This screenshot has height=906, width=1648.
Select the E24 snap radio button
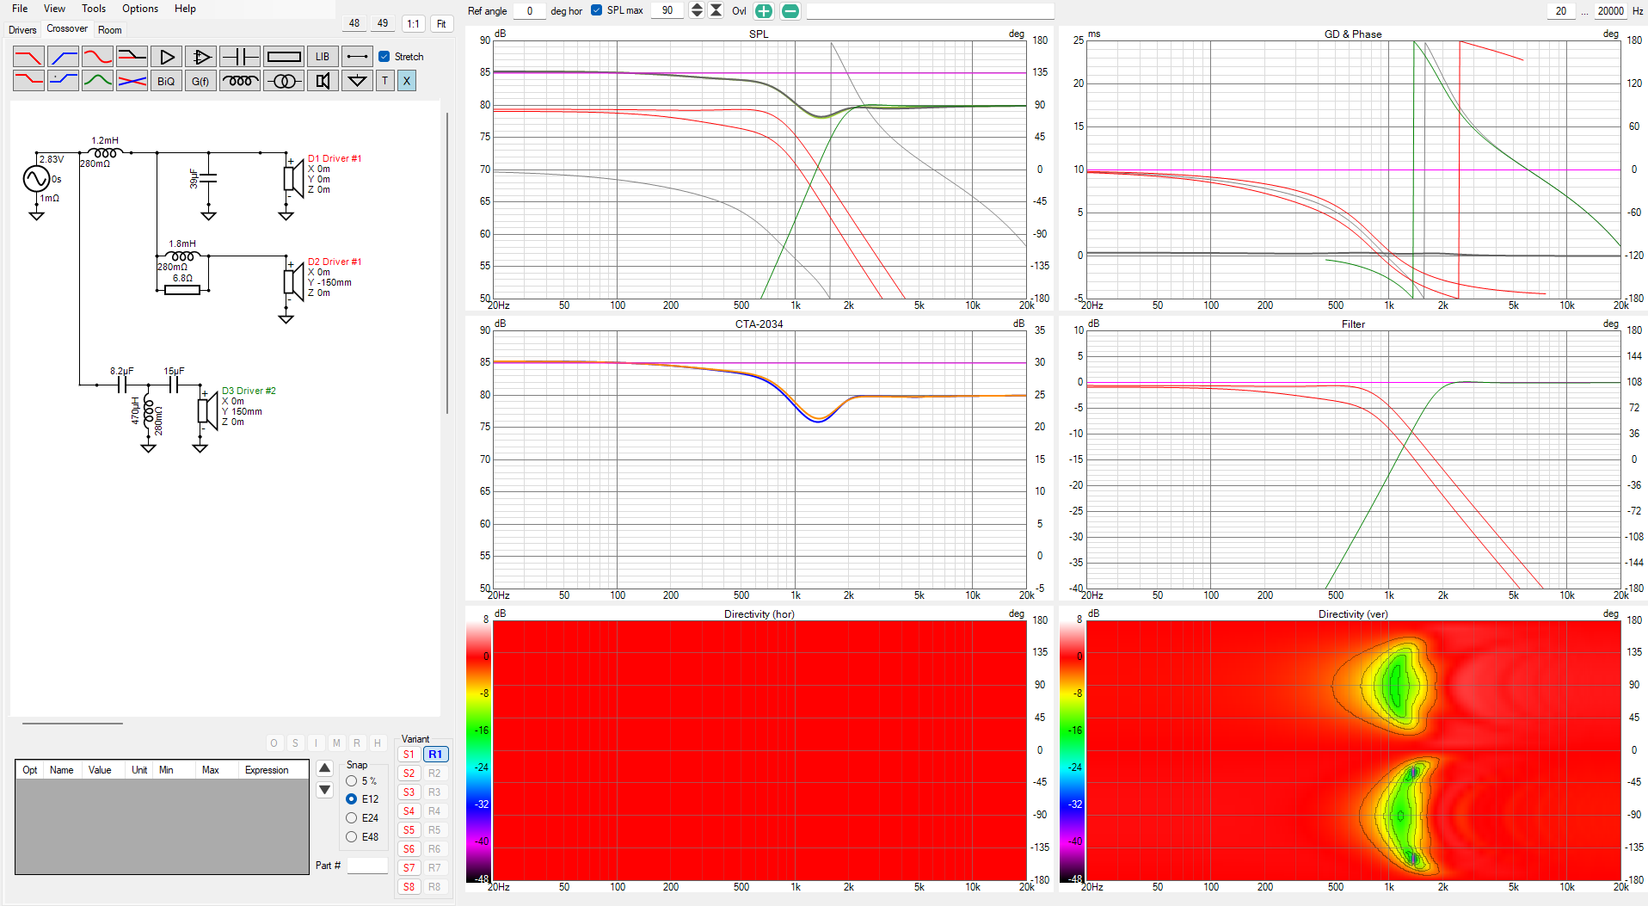click(x=352, y=818)
